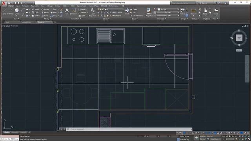Open the Manage ribbon tab

(50, 6)
